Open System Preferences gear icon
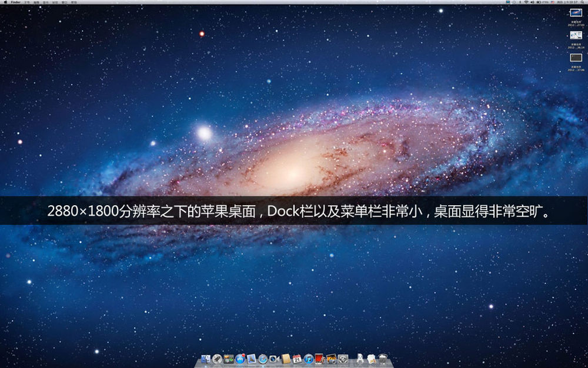The width and height of the screenshot is (588, 368). tap(343, 359)
